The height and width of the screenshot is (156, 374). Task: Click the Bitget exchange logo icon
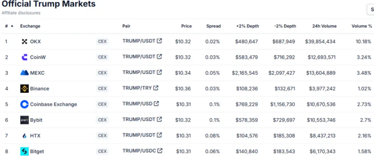(25, 151)
